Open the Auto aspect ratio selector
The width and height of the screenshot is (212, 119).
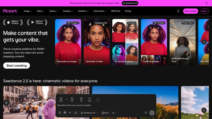(105, 113)
